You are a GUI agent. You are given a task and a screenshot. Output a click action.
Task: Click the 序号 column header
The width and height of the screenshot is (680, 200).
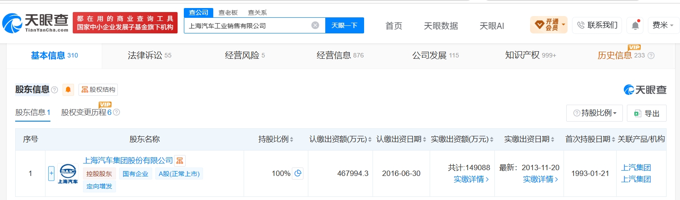30,139
